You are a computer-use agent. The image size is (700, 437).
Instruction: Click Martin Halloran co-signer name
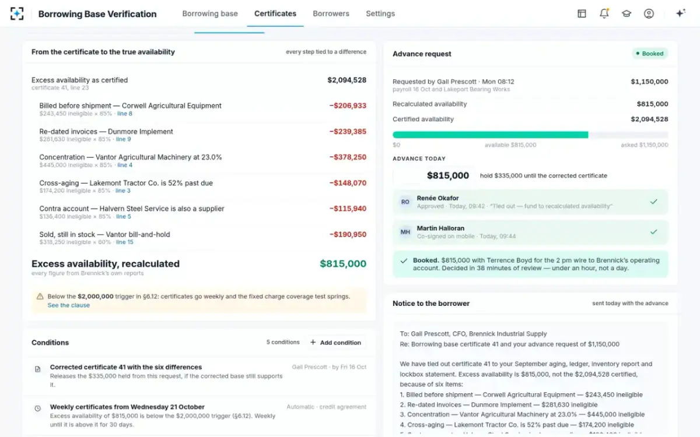tap(440, 228)
